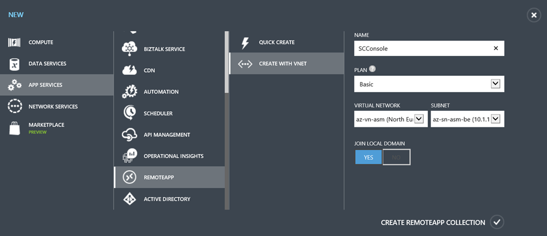This screenshot has width=547, height=236.
Task: Click the API Management cloud icon
Action: coord(129,135)
